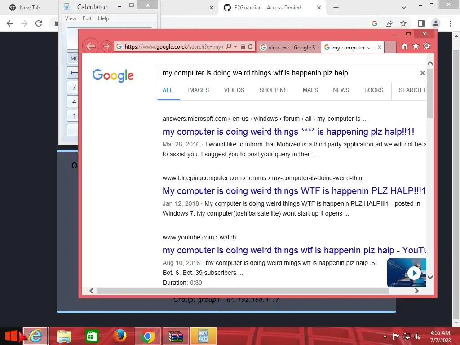Open a new Chrome tab with plus

coord(336,8)
